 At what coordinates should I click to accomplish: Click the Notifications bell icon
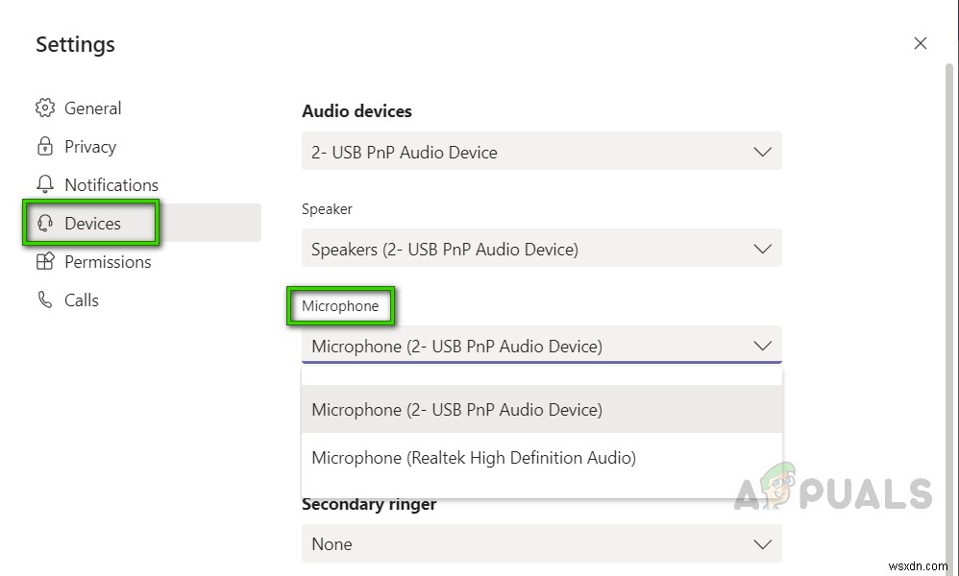(44, 184)
